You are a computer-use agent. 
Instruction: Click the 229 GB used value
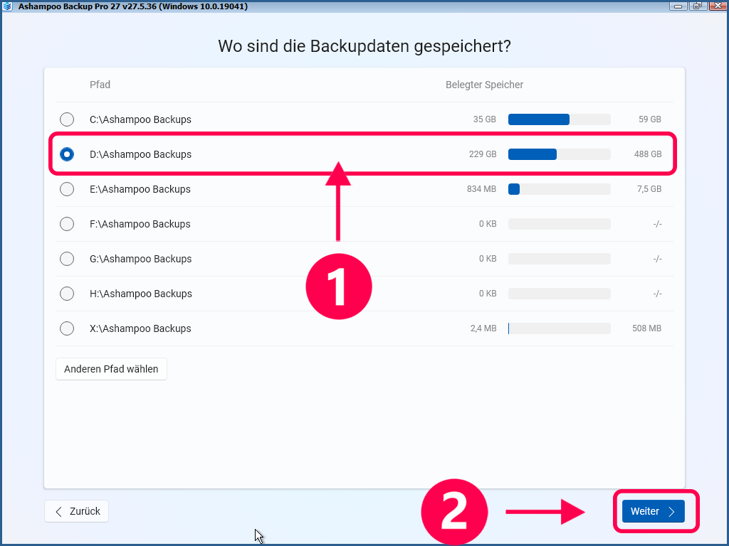pyautogui.click(x=483, y=154)
